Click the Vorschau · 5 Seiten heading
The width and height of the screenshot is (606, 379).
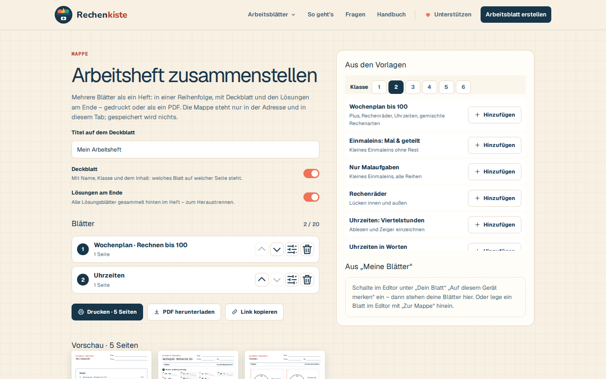(x=105, y=345)
